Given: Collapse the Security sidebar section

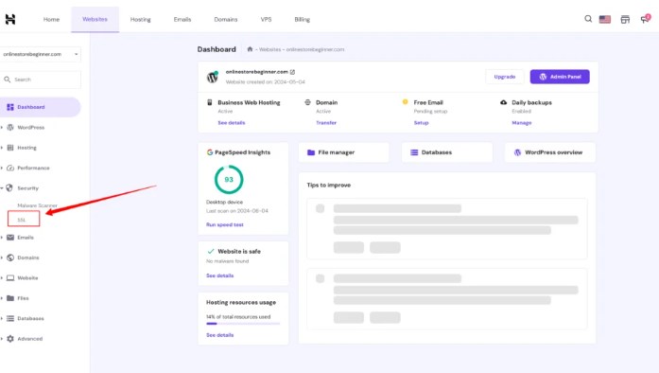Looking at the screenshot, I should pyautogui.click(x=23, y=188).
